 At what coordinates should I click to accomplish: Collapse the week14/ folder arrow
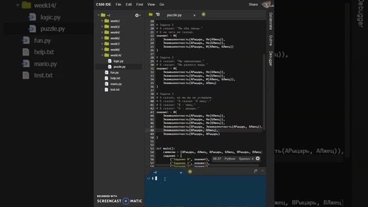coord(102,55)
